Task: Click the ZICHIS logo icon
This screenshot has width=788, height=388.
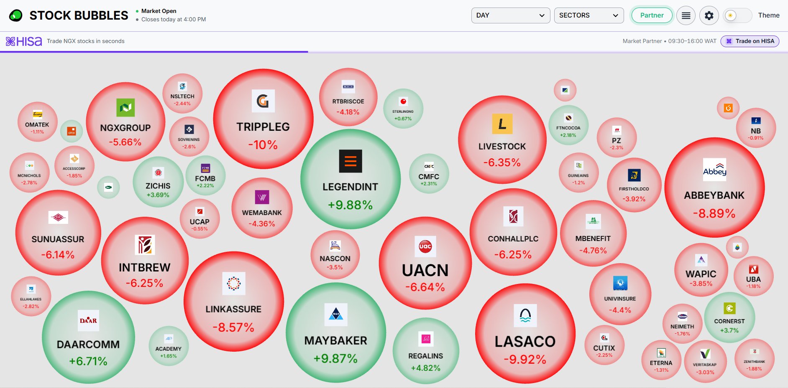Action: point(158,172)
